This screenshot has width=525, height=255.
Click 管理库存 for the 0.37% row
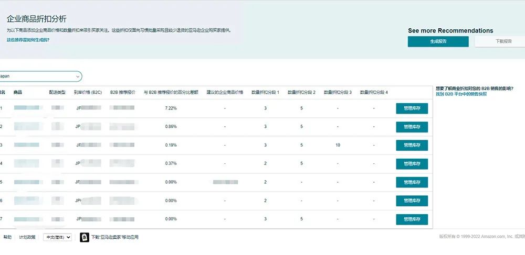tap(412, 163)
